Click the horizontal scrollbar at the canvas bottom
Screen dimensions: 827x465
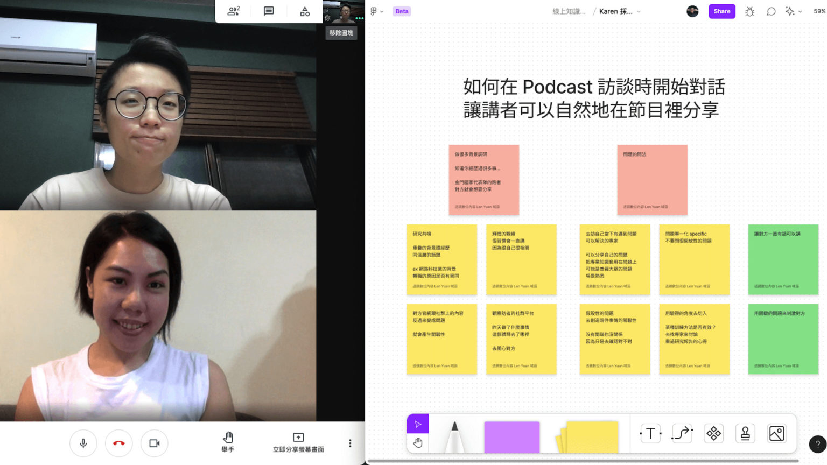584,461
